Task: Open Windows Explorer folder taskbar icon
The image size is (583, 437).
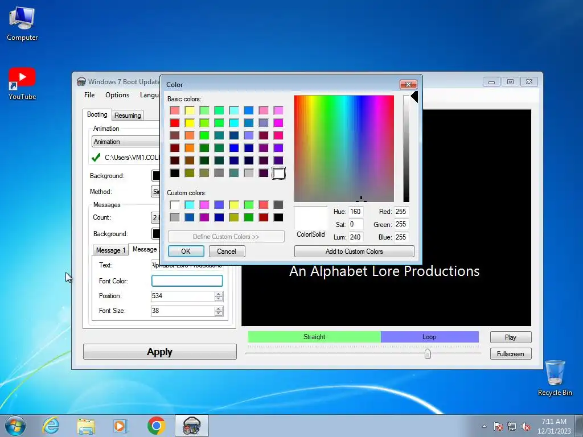Action: coord(86,426)
